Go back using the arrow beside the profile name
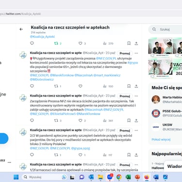 pos(21,29)
